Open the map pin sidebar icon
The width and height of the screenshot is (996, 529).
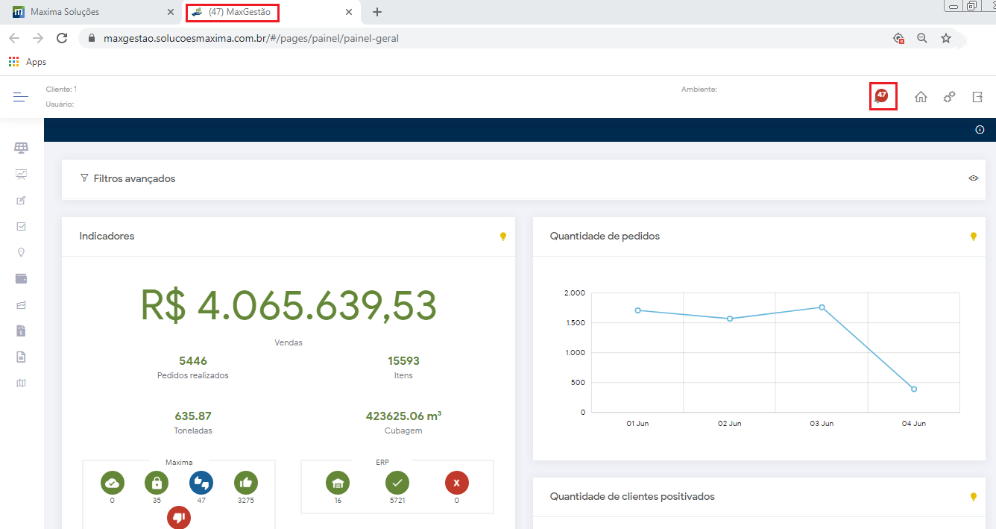click(21, 252)
